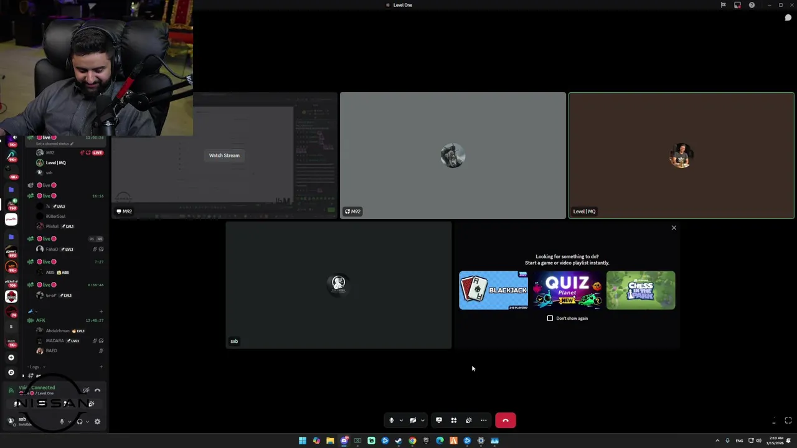Check the Don't show again box
The image size is (797, 448).
[x=550, y=319]
